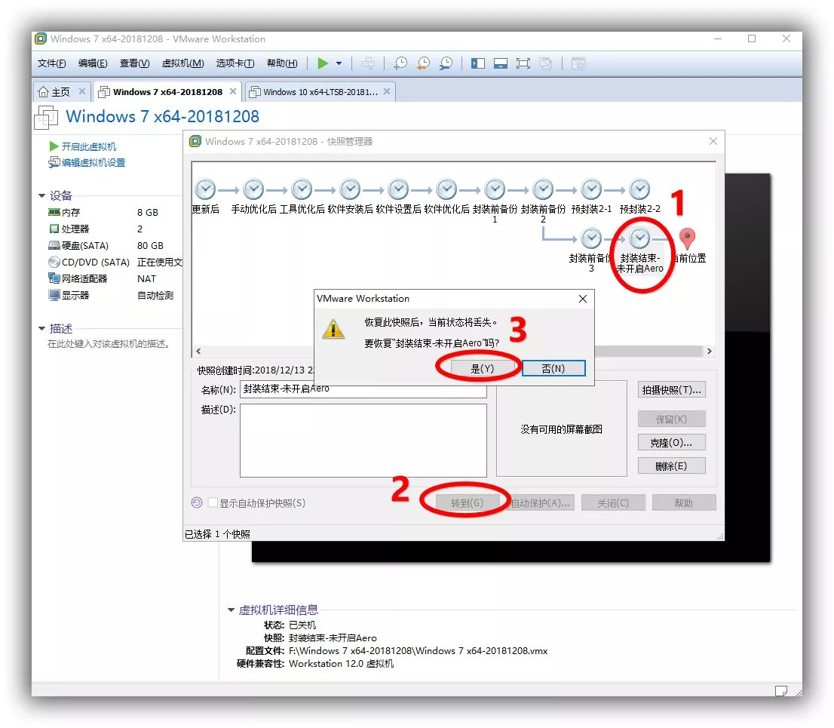Close the VMware Workstation warning dialog
This screenshot has height=728, width=834.
coord(583,299)
